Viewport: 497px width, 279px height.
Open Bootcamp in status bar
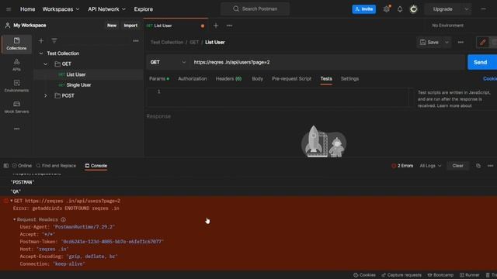[x=440, y=275]
